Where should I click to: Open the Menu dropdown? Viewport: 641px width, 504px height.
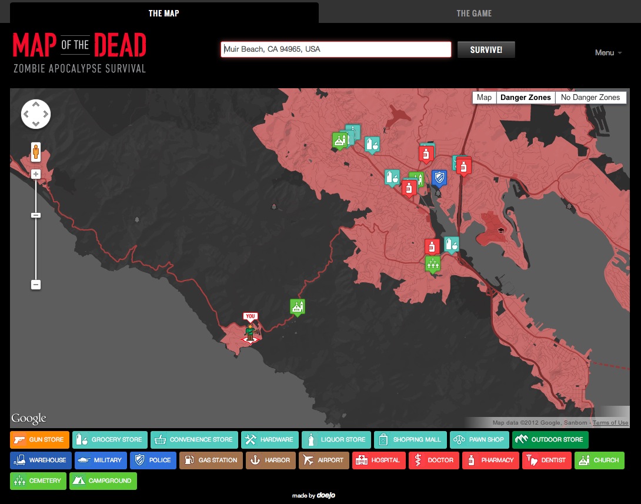click(608, 52)
